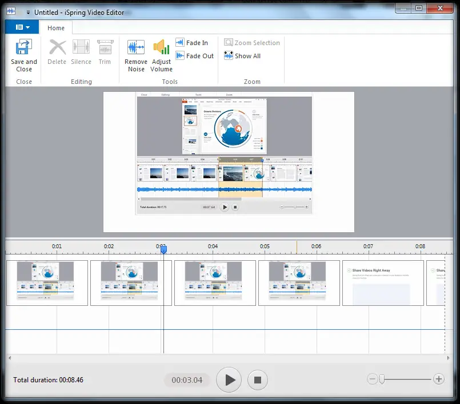Image resolution: width=460 pixels, height=404 pixels.
Task: Click the zoom in plus button
Action: (438, 379)
